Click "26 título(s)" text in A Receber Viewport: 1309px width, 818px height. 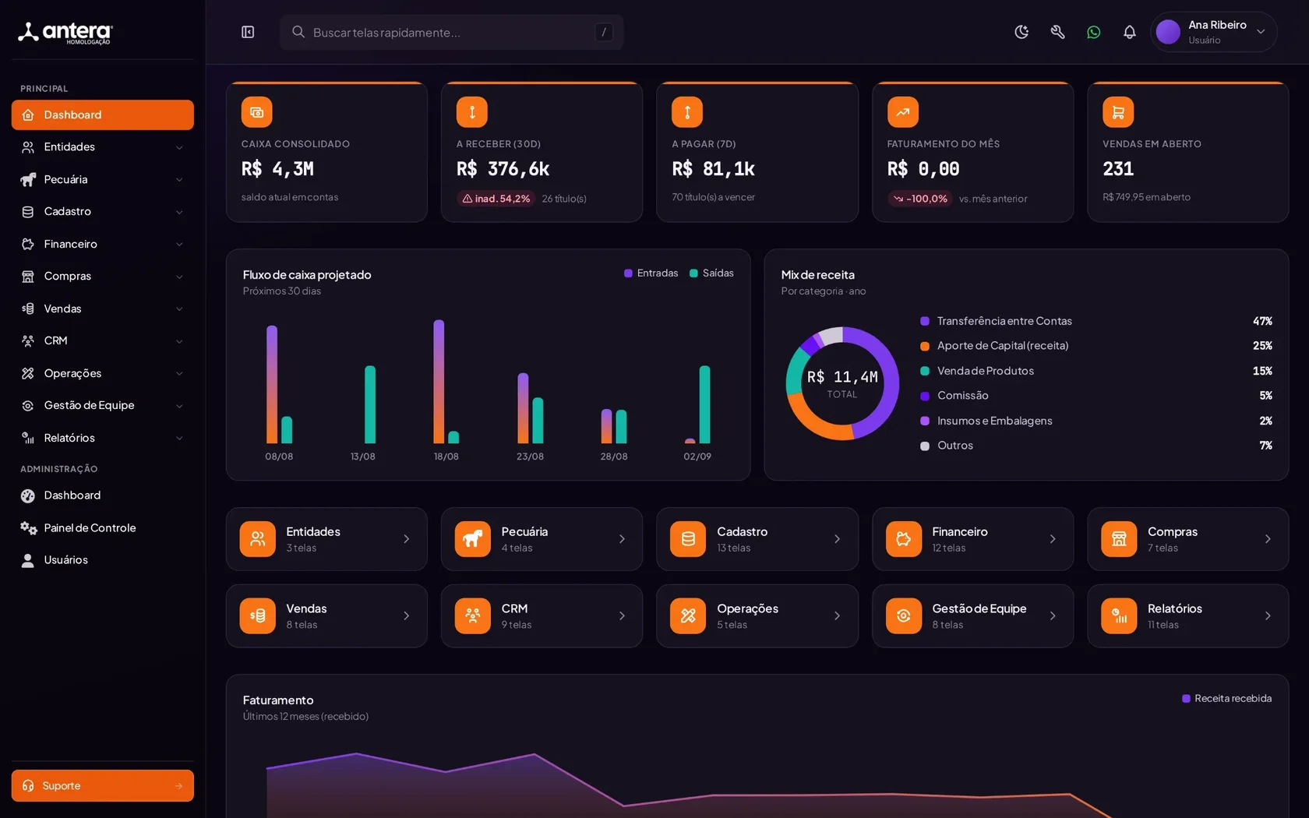(x=564, y=199)
